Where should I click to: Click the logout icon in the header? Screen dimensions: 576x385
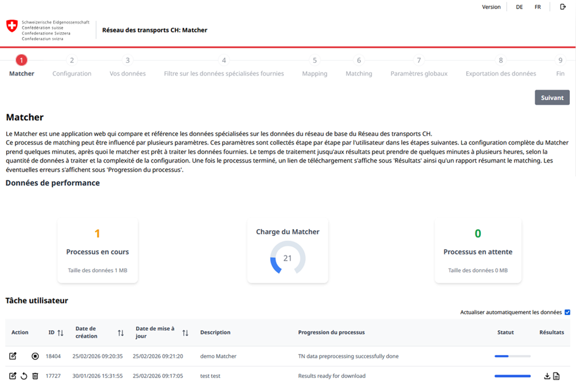pyautogui.click(x=563, y=7)
